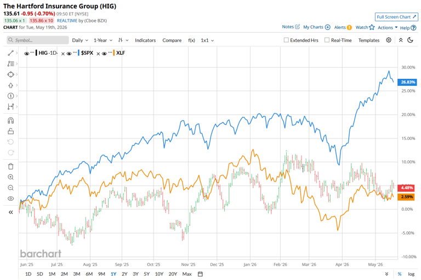
Task: Remove the HIG series with X
Action: point(63,54)
